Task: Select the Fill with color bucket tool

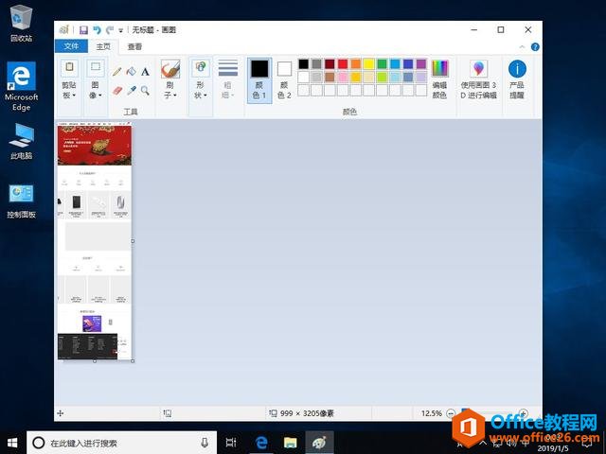Action: [x=132, y=71]
